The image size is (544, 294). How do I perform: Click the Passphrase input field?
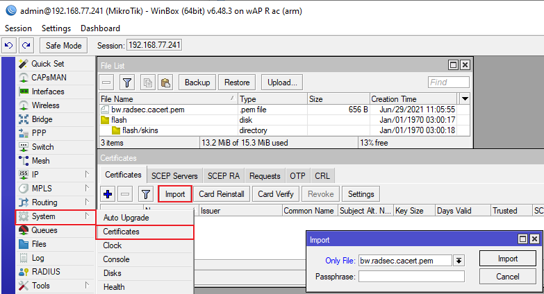pyautogui.click(x=411, y=277)
